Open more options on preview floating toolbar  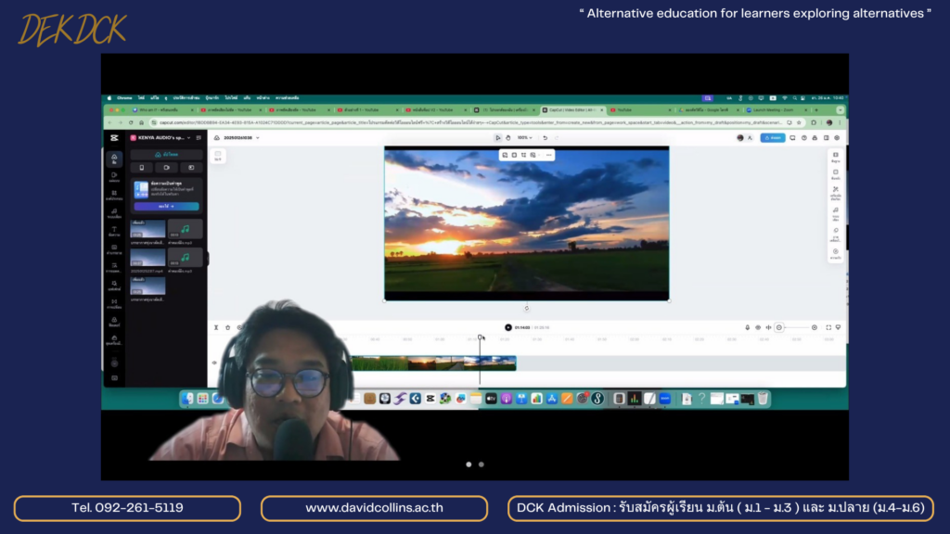[549, 155]
